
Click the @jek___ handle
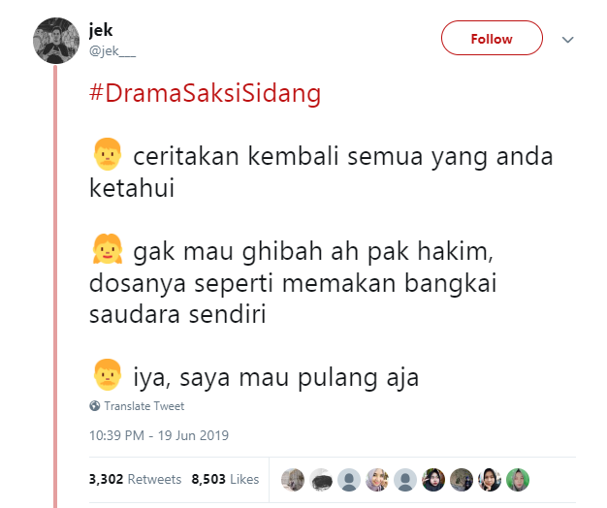click(112, 50)
